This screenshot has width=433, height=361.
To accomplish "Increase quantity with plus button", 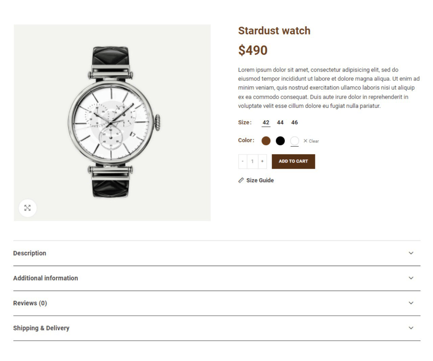I will pyautogui.click(x=262, y=161).
